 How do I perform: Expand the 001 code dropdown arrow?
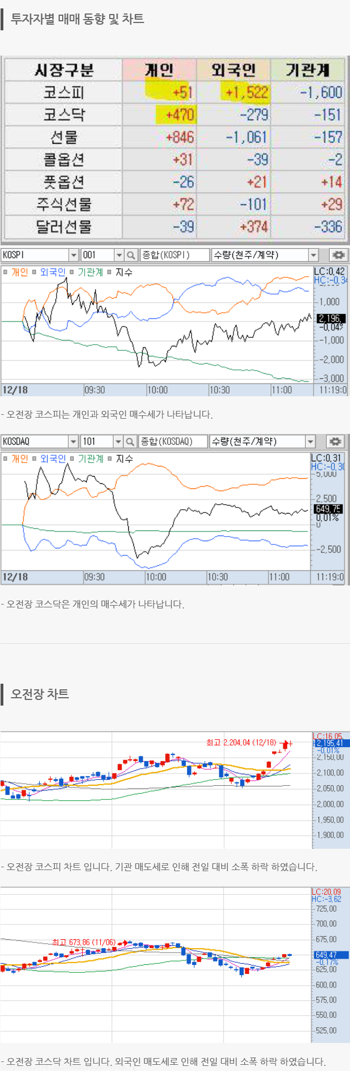pyautogui.click(x=119, y=255)
